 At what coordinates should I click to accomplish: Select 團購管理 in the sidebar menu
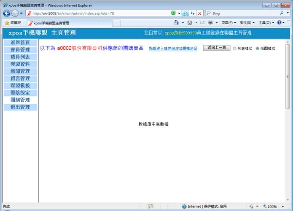click(x=20, y=100)
